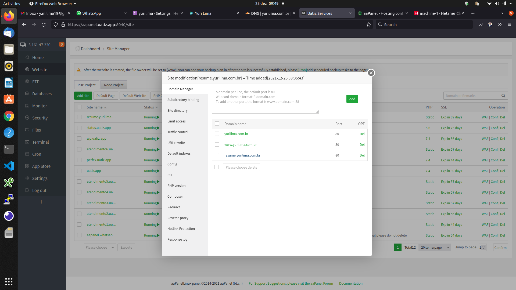Delete www.yurilima.com.br via Del link

362,144
